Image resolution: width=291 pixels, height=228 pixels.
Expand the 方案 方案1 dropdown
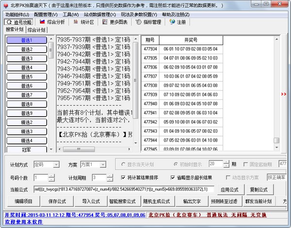coord(103,165)
